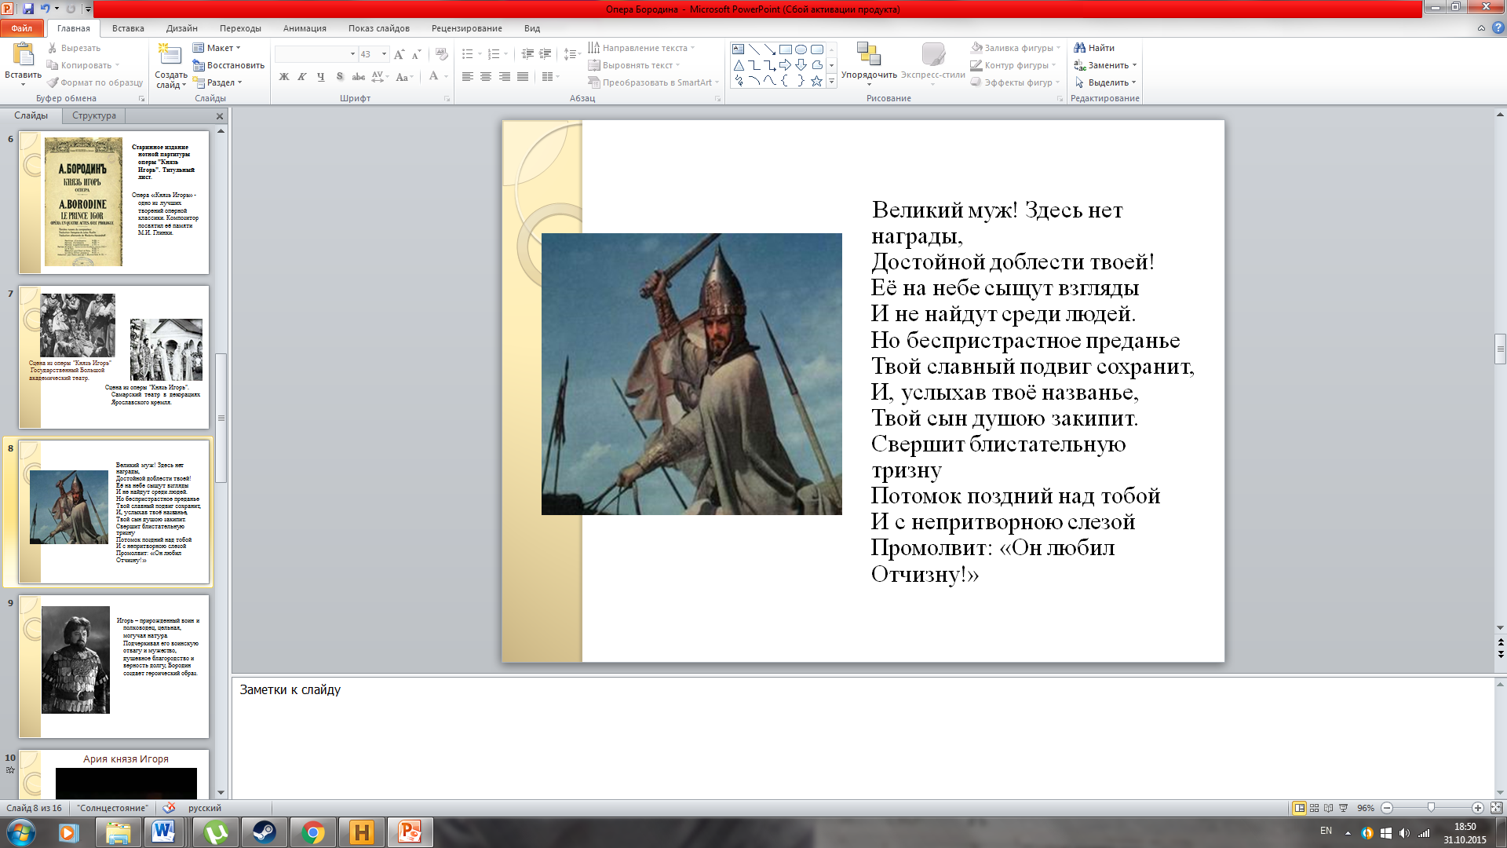Open PowerPoint Help question mark
This screenshot has width=1507, height=848.
click(x=1498, y=27)
